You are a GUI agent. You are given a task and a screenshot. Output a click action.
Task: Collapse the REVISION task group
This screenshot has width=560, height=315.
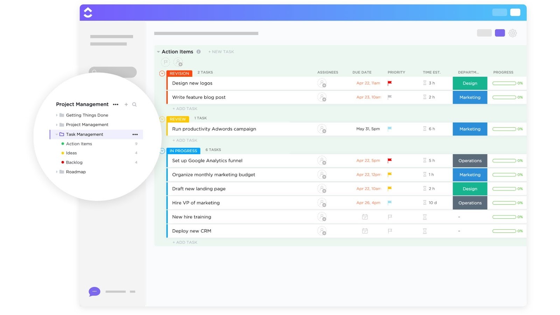[161, 73]
